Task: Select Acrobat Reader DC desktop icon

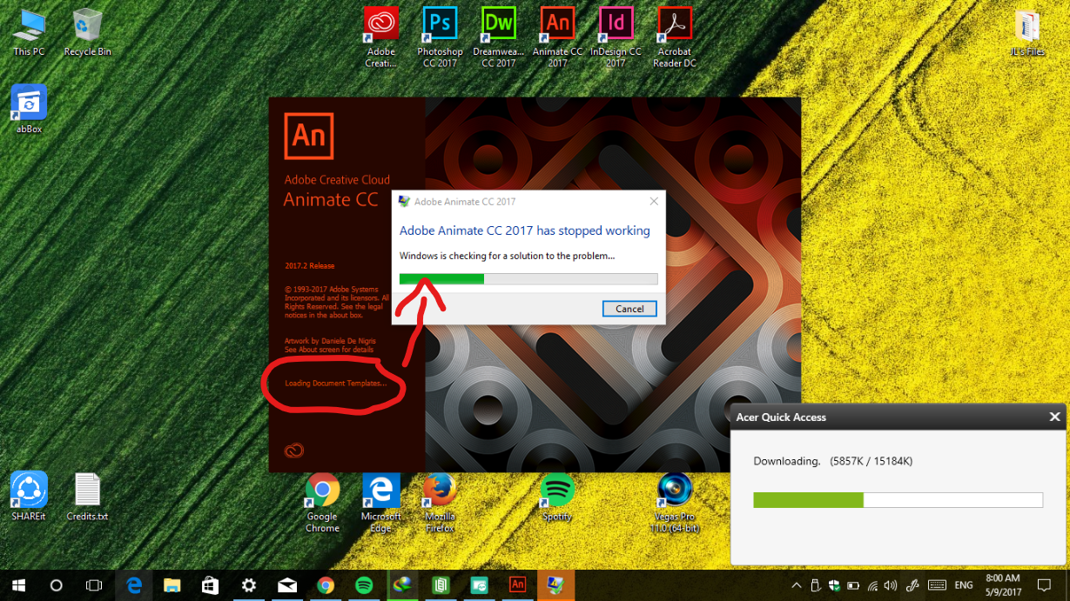Action: tap(675, 37)
